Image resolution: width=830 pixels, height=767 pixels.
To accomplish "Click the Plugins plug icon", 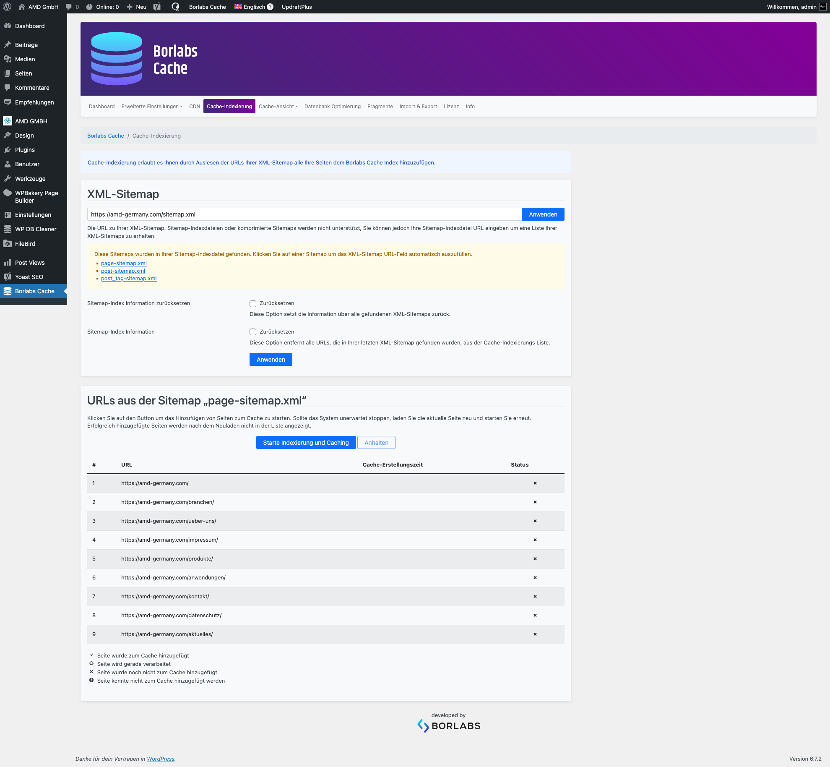I will (8, 150).
